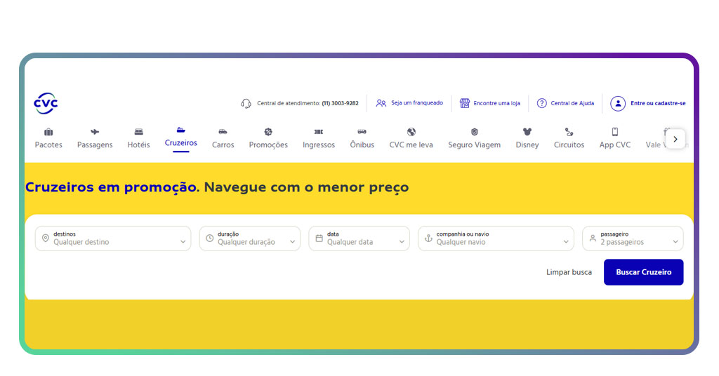This screenshot has width=719, height=376.
Task: Click the suitcase icon above Pacotes
Action: 48,132
